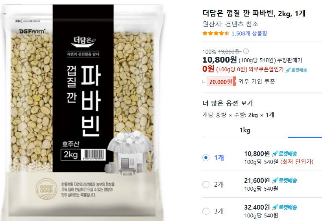Click the price info circle icon
This screenshot has height=221, width=322.
(x=246, y=51)
